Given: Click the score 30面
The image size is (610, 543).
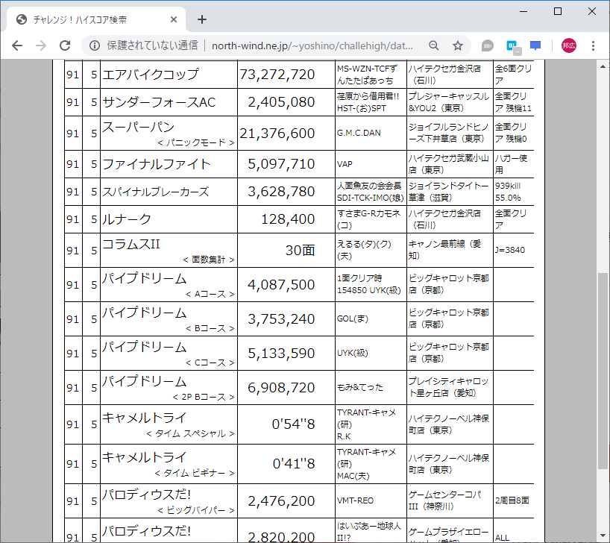Looking at the screenshot, I should tap(300, 251).
